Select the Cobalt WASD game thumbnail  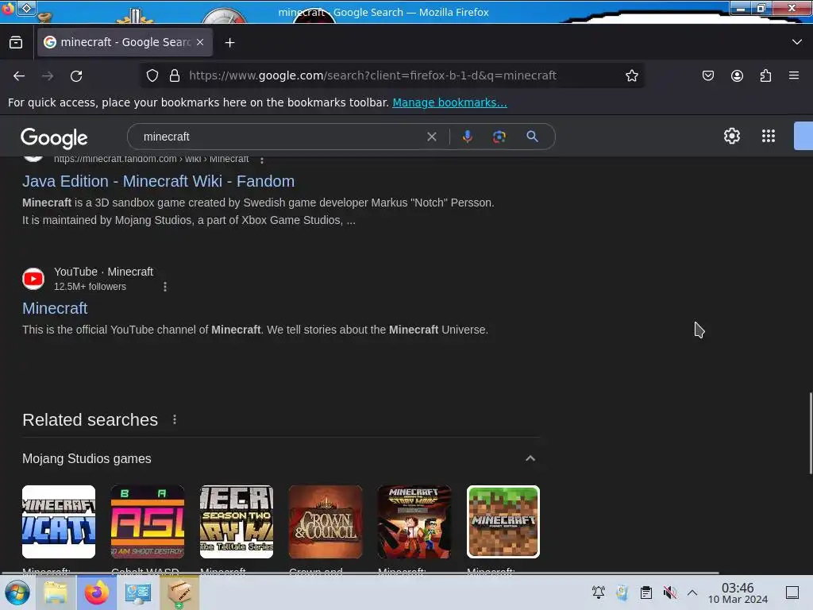[148, 522]
